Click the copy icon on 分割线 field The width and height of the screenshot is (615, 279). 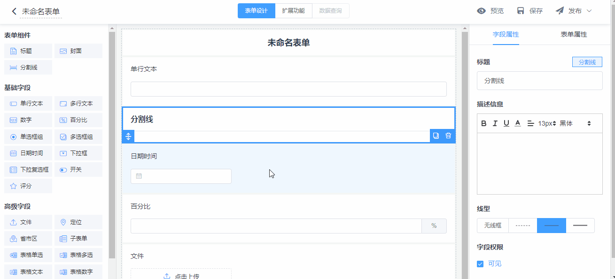pos(436,136)
